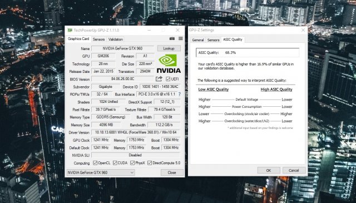Open the GPU-Z hamburger menu

[x=180, y=38]
